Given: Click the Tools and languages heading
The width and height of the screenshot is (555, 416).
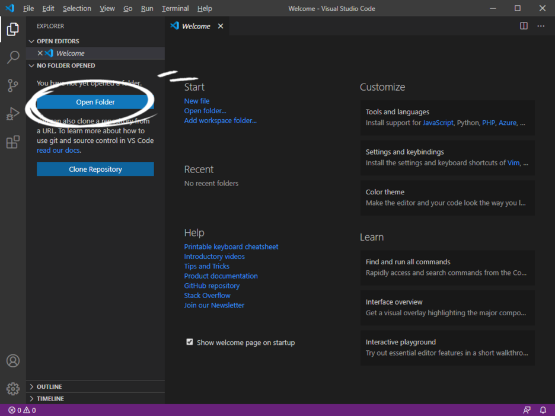Looking at the screenshot, I should tap(397, 112).
